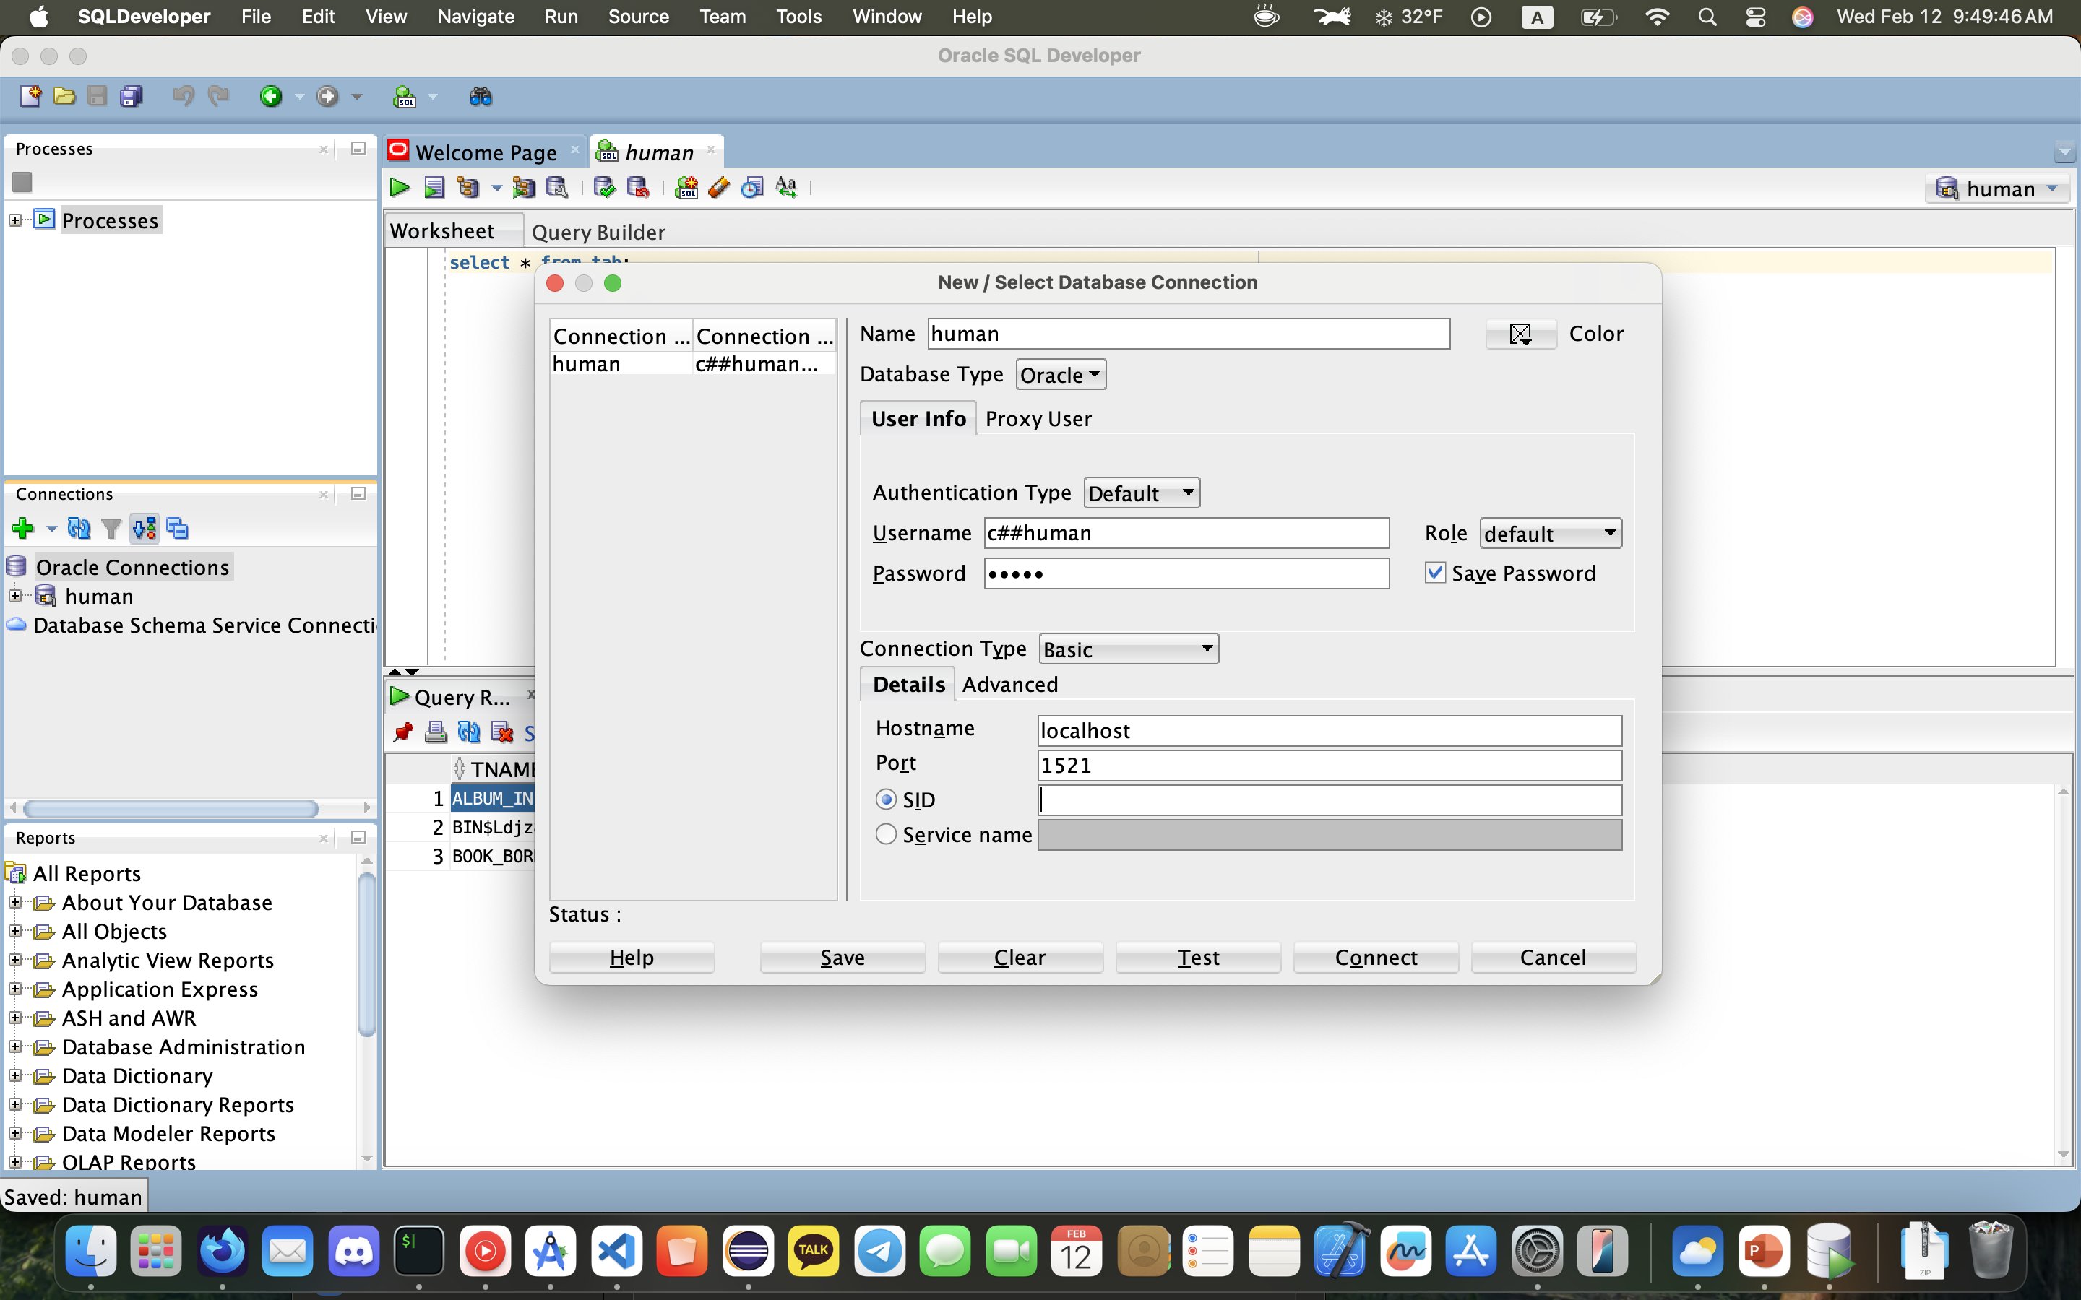Click the Run Script icon
The image size is (2081, 1300).
[x=434, y=188]
